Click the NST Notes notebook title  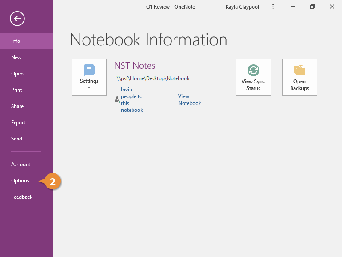pos(135,66)
